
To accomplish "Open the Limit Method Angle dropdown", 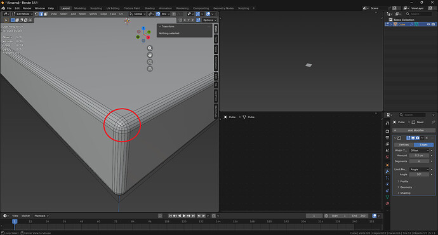I will point(419,170).
